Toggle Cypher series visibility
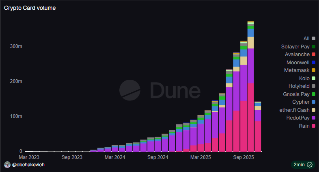The height and width of the screenshot is (172, 319). click(x=302, y=102)
